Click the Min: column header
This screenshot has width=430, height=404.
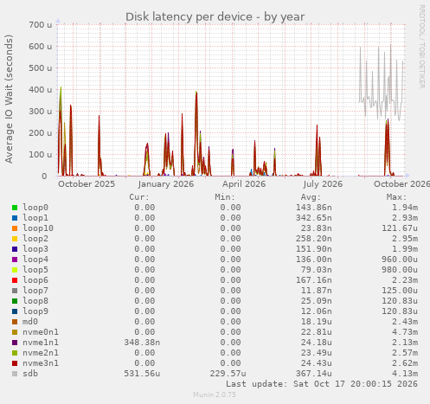[225, 197]
